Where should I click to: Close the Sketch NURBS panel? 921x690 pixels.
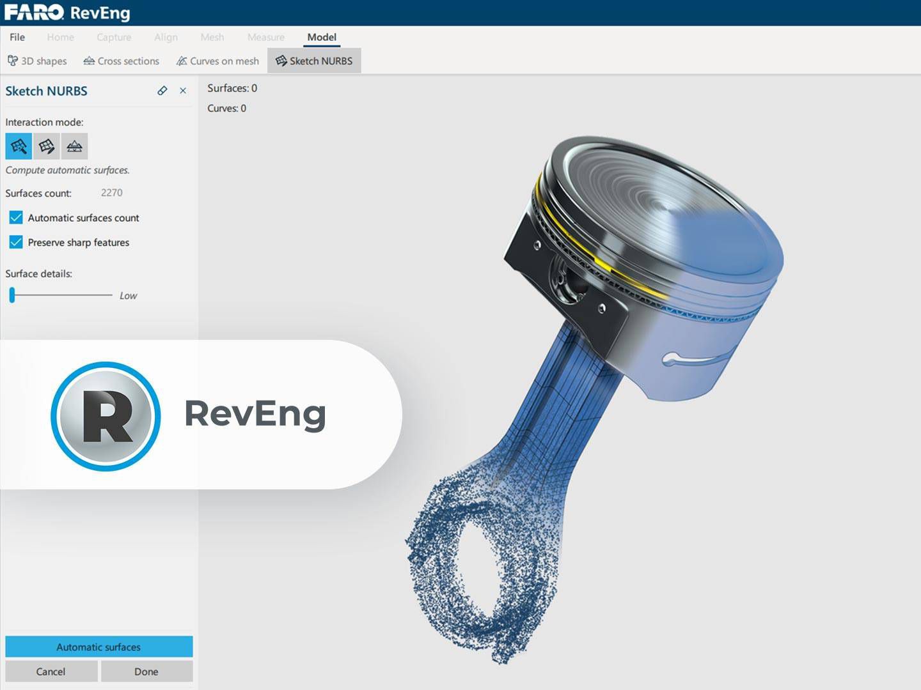[183, 91]
